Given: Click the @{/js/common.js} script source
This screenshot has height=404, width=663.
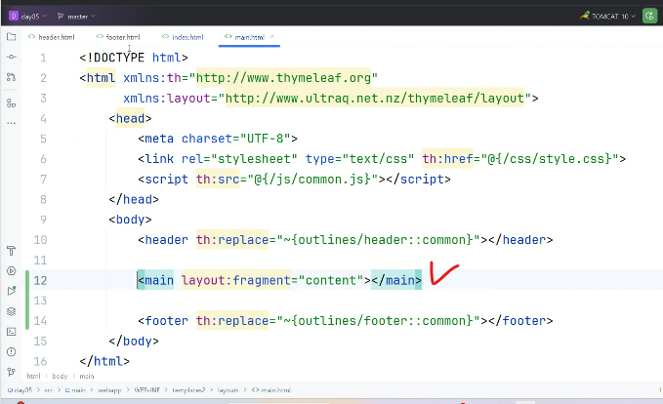Looking at the screenshot, I should coord(312,180).
